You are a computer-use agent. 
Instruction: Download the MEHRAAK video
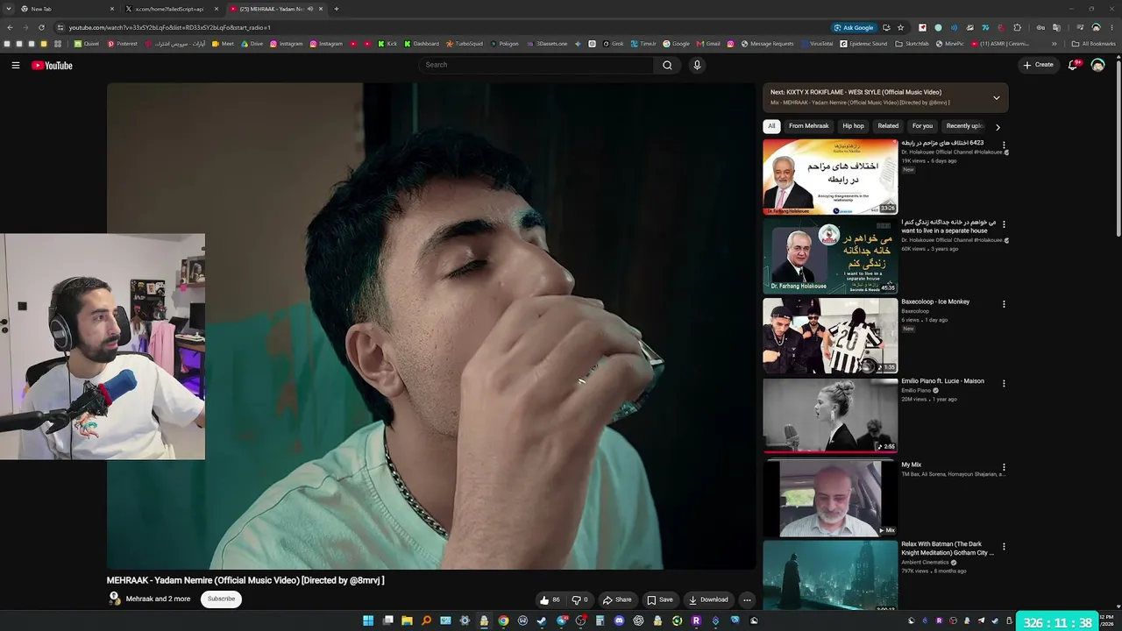(x=708, y=599)
